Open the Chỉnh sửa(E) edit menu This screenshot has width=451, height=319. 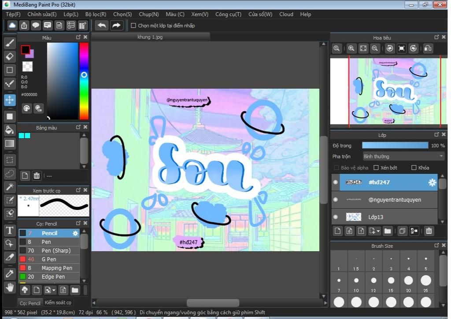[42, 14]
